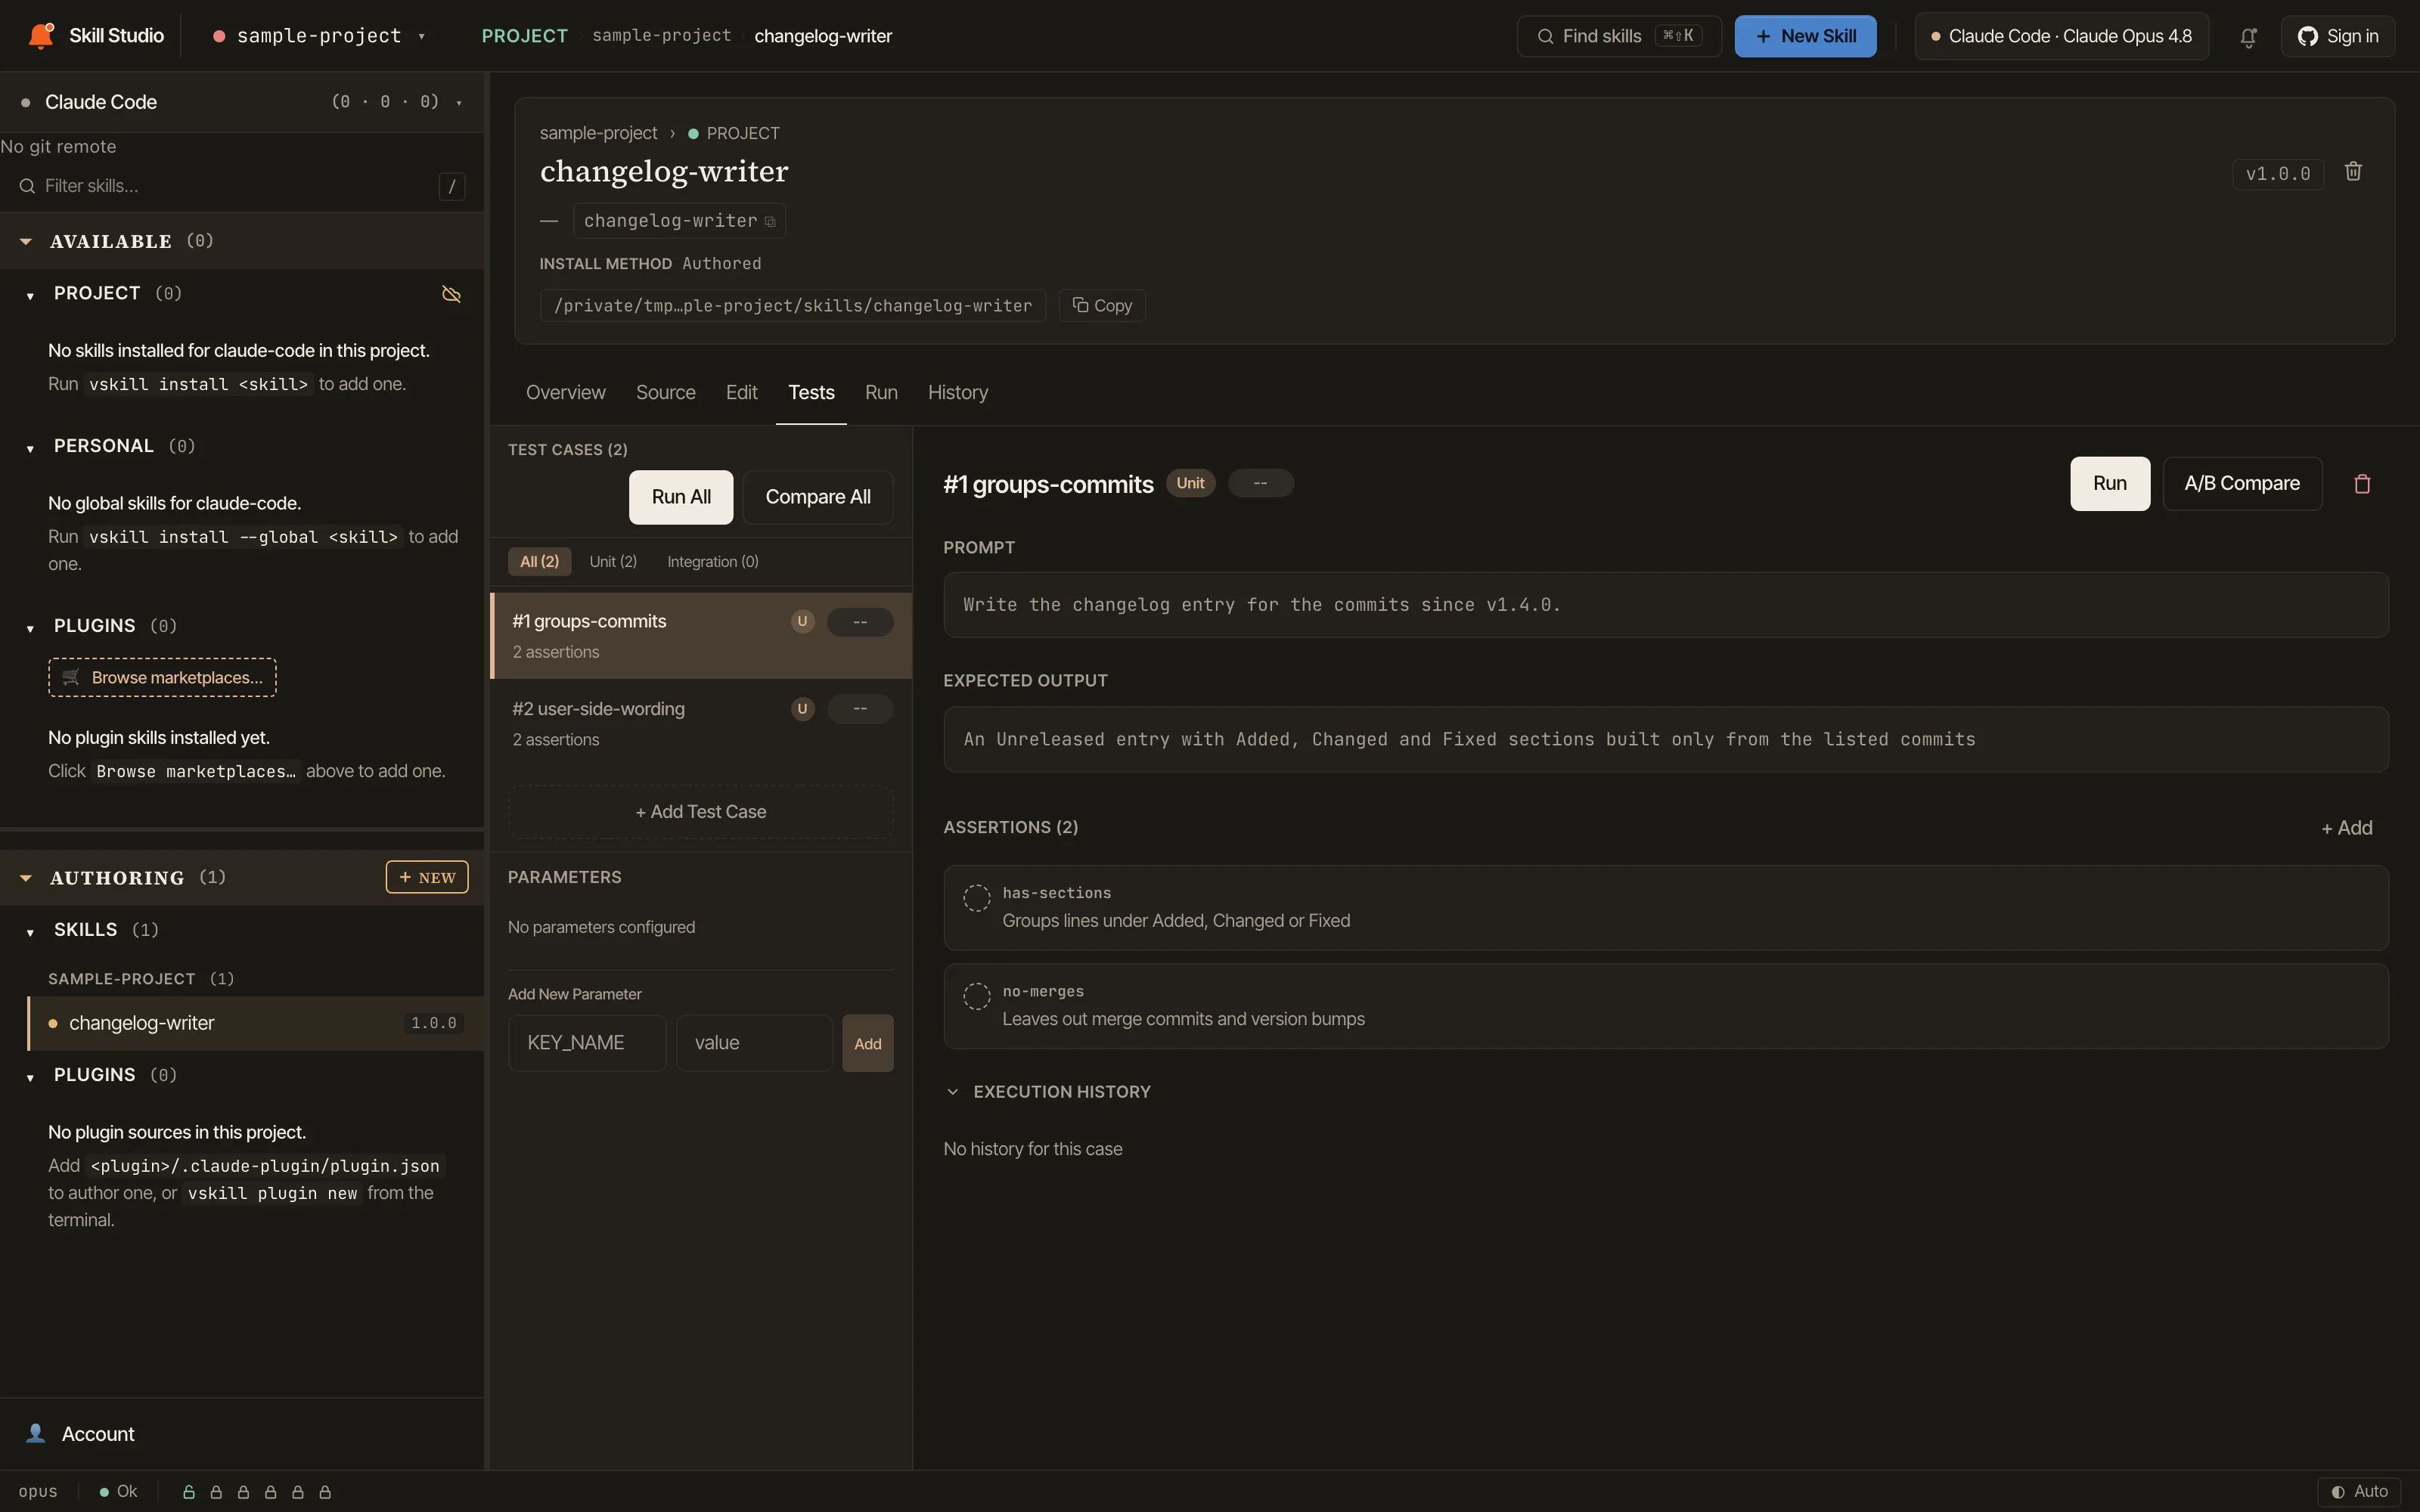Viewport: 2420px width, 1512px height.
Task: Delete skill using the trash icon beside v1.0.0
Action: coord(2353,172)
